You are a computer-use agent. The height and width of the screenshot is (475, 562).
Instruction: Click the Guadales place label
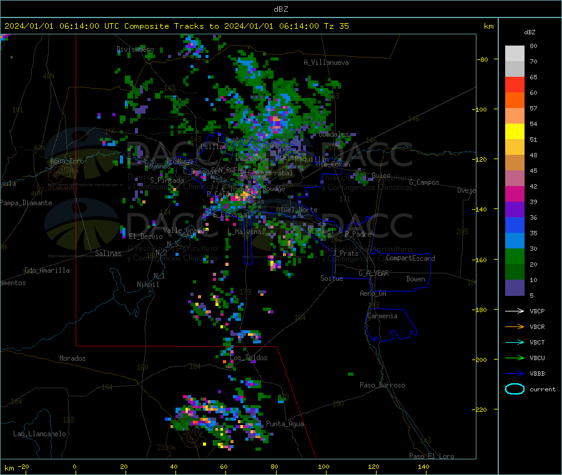[333, 134]
